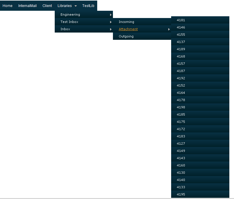
Task: Choose item 4181 from the list
Action: [200, 20]
